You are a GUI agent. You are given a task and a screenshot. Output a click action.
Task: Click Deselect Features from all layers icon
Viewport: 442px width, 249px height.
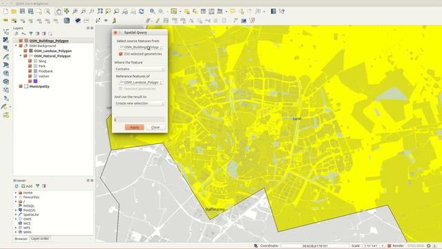(186, 11)
